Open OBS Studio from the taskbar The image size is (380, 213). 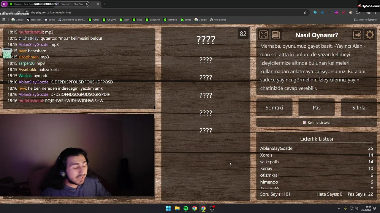point(212,208)
